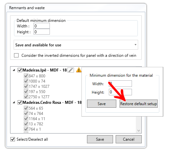Screen dimensions: 173x158
Task: Collapse the Madeiras.Ipê - MDF - 18 node
Action: (x=14, y=70)
